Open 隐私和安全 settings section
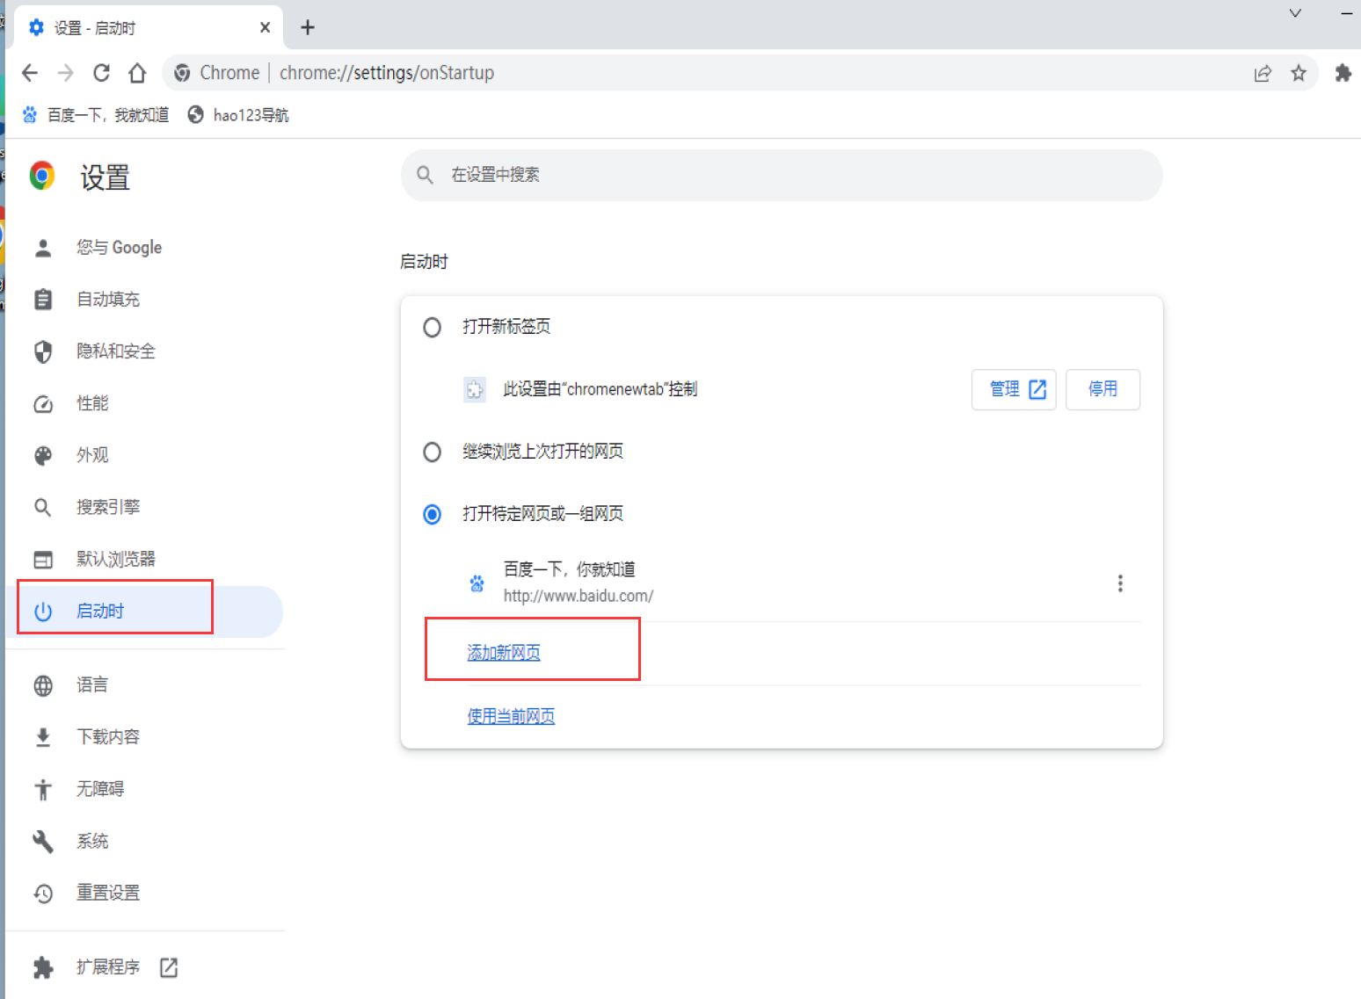 115,351
